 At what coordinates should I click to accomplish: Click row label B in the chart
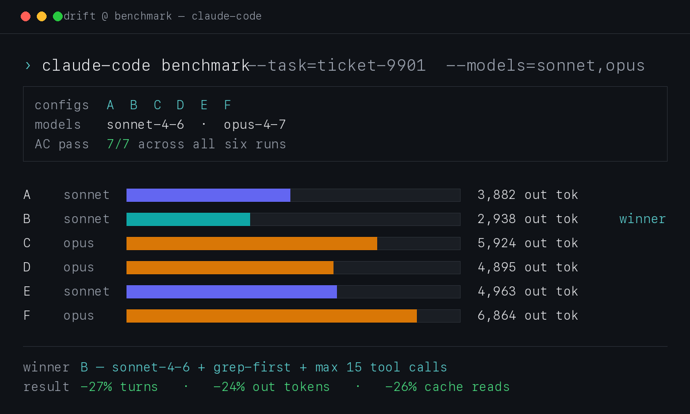point(27,219)
